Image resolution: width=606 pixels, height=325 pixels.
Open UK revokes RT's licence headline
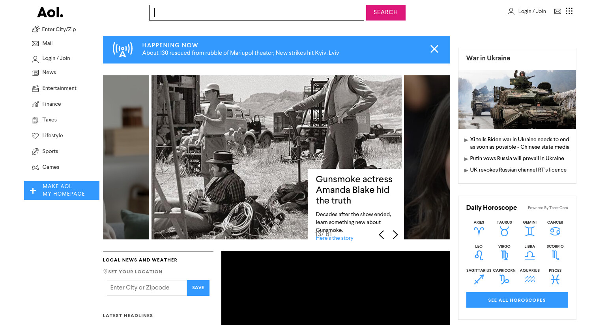[518, 170]
